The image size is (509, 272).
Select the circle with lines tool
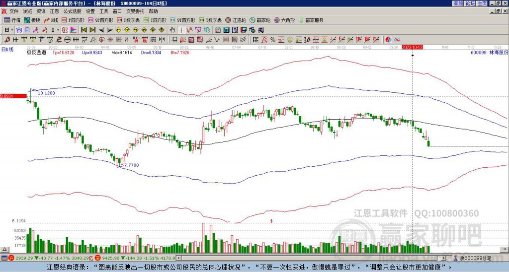[67, 40]
